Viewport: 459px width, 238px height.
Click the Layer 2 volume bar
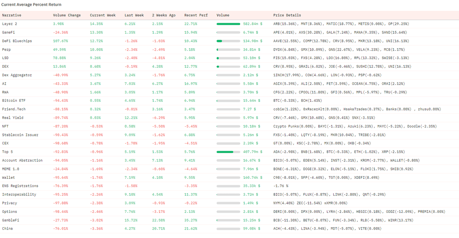228,24
